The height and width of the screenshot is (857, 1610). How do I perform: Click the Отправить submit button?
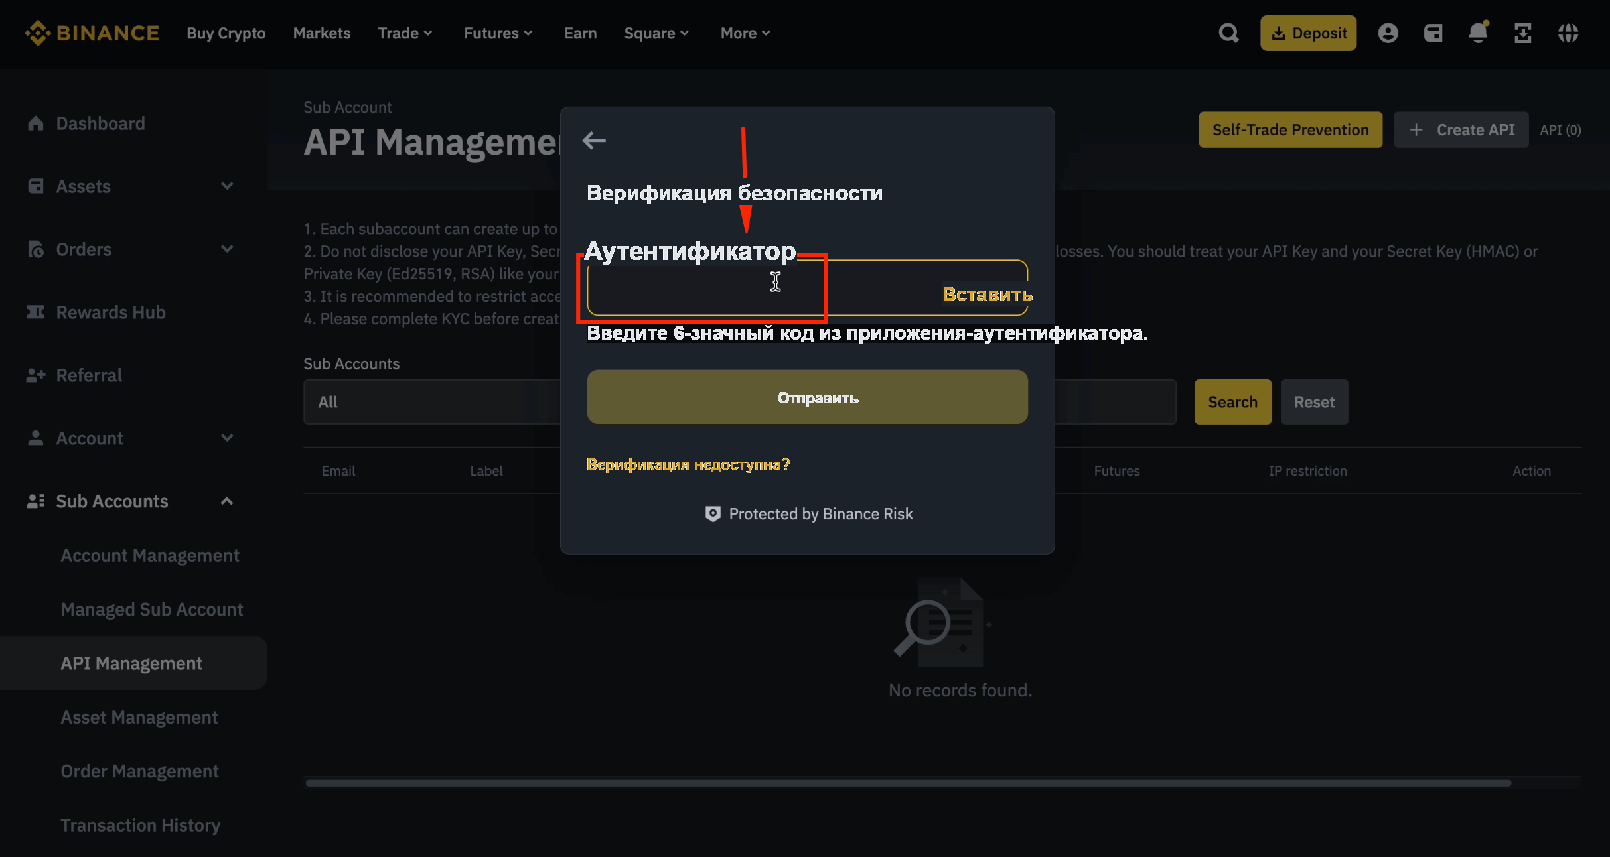[x=807, y=397]
